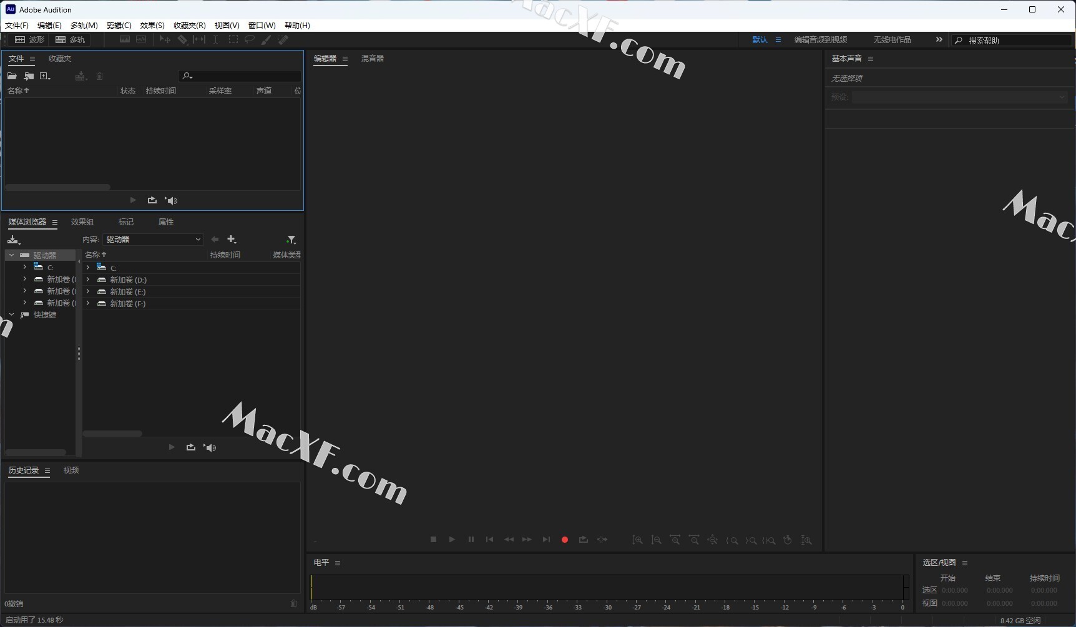The width and height of the screenshot is (1076, 627).
Task: Open the File (文件) menu
Action: coord(17,26)
